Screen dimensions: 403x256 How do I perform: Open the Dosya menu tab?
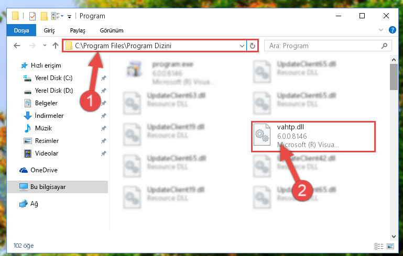point(21,30)
